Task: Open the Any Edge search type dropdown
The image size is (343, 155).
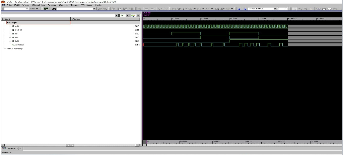Action: pos(275,9)
